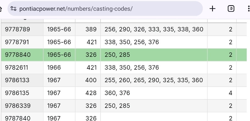Select casting number 9778840
Viewport: 250px width, 121px height.
click(18, 55)
